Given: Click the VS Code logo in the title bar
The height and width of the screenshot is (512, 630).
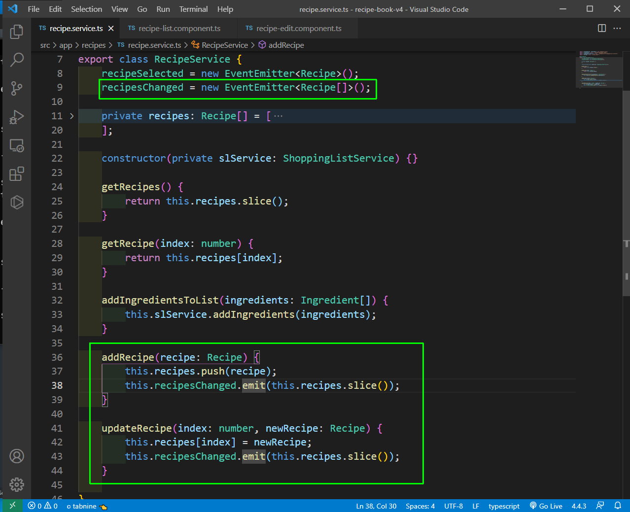Looking at the screenshot, I should click(13, 9).
